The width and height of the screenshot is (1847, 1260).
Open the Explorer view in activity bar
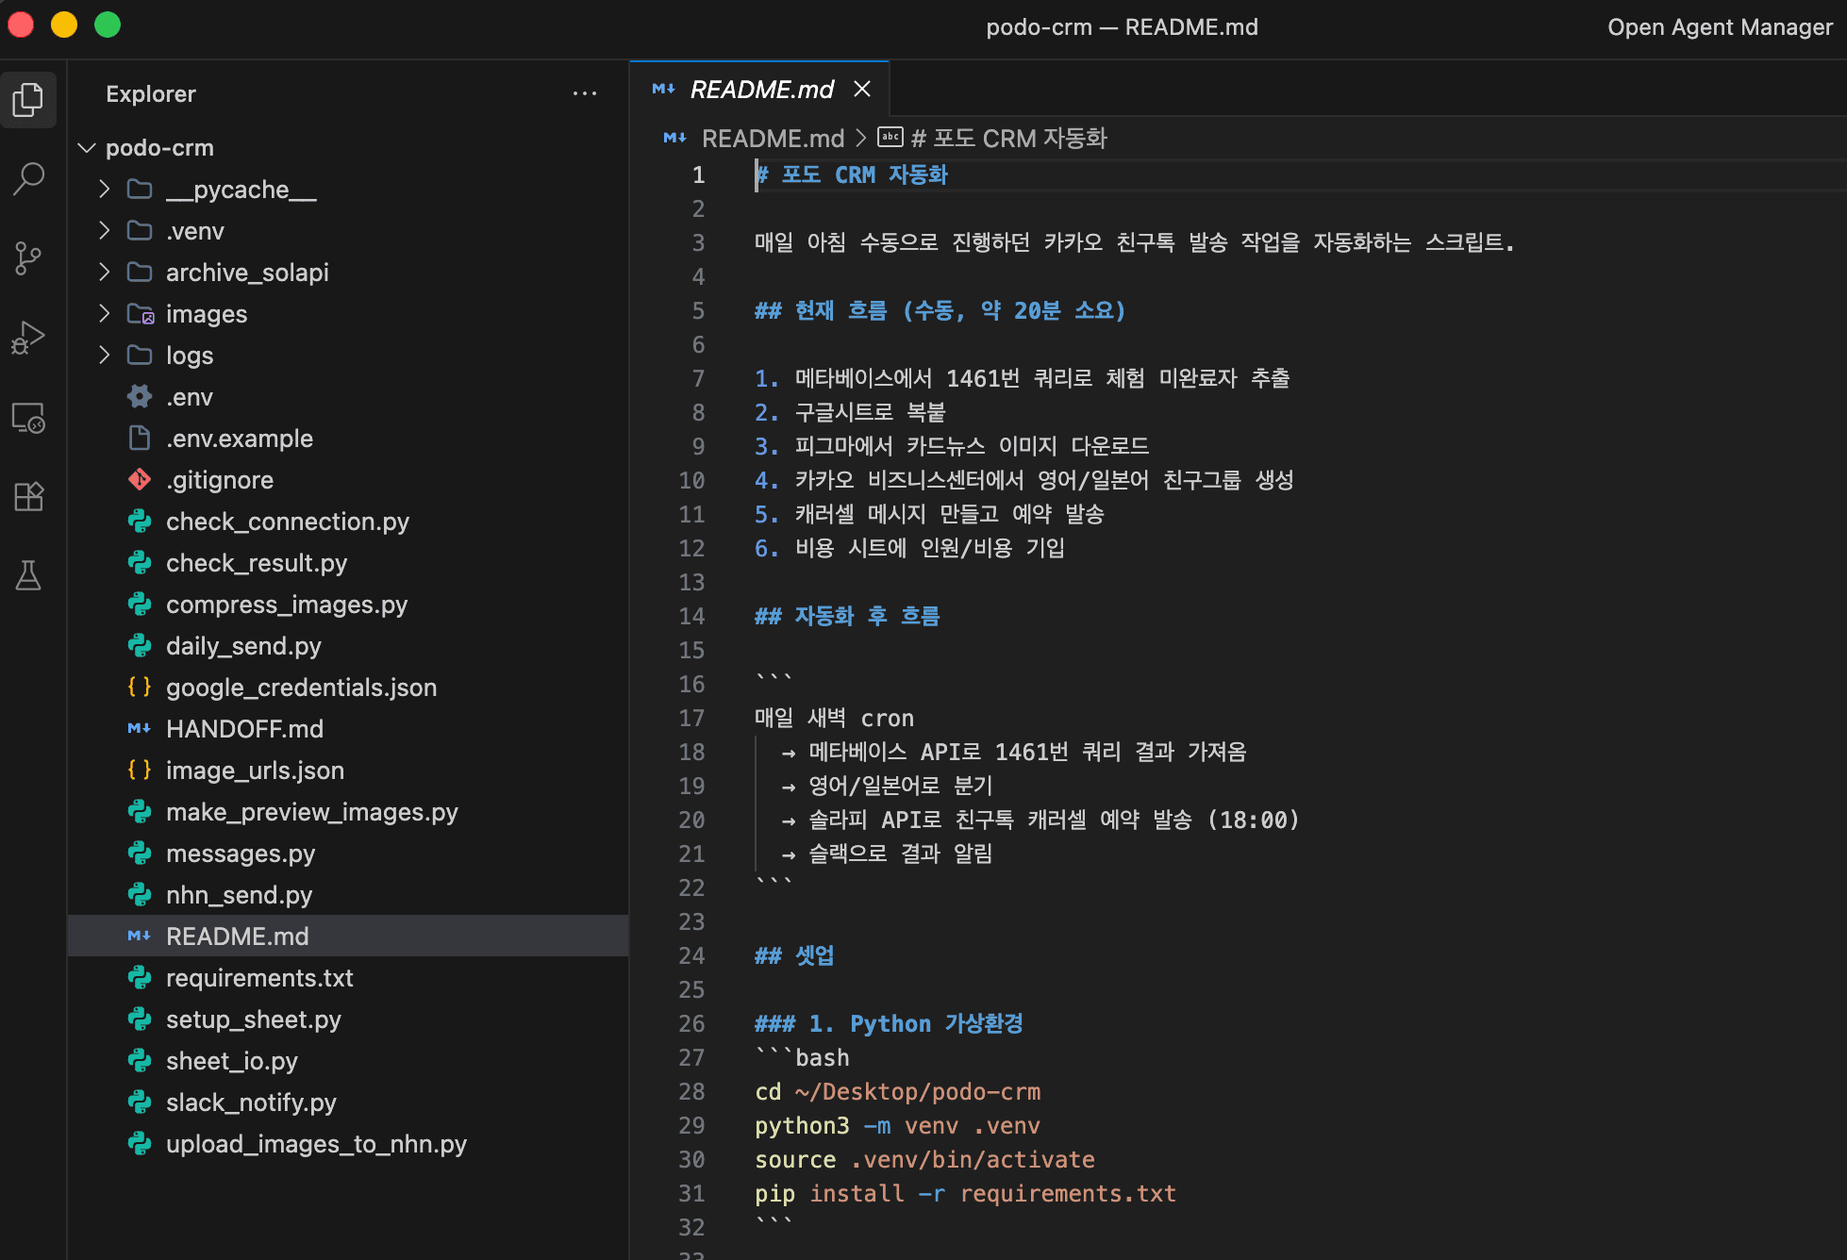[x=28, y=99]
